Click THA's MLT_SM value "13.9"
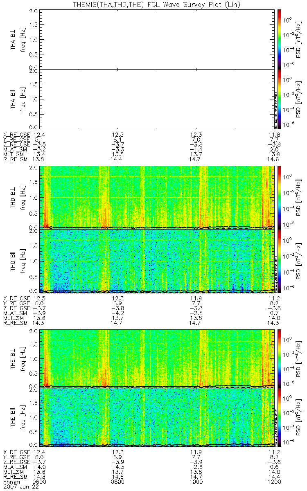 point(274,155)
